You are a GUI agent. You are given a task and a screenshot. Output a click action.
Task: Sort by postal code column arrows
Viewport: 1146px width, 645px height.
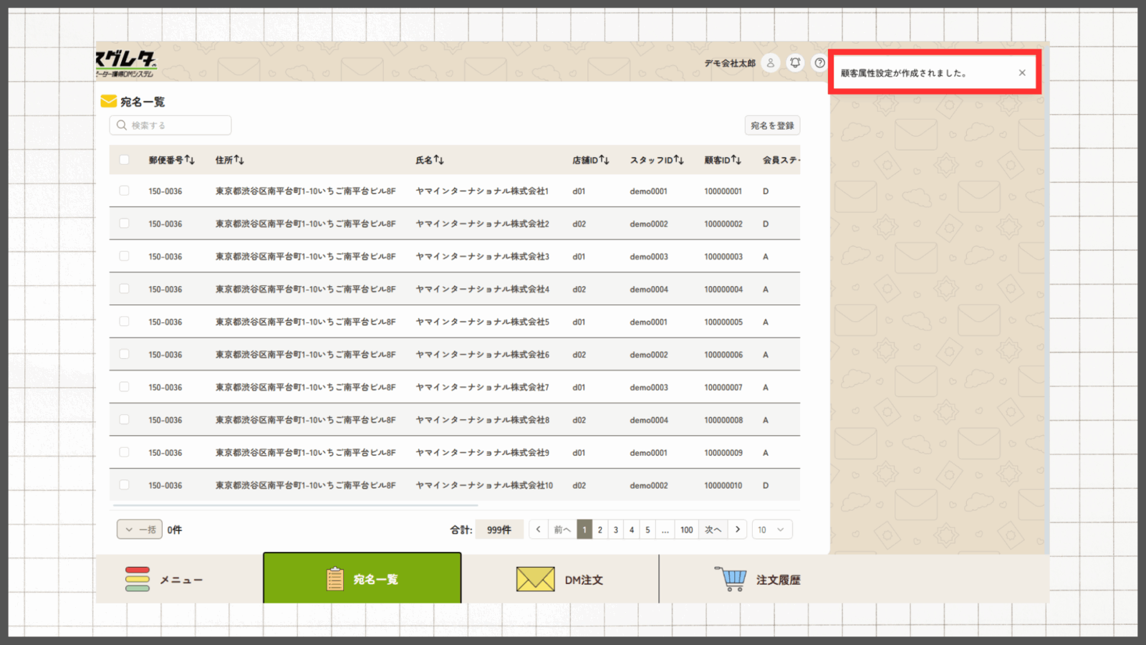tap(190, 160)
